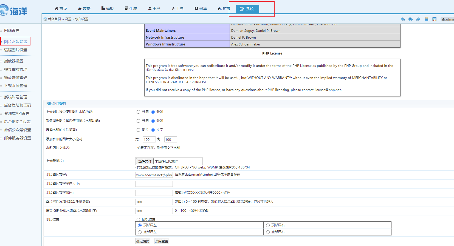Screen dimensions: 454x246
Task: Open the 生成 tab
Action: tap(131, 9)
